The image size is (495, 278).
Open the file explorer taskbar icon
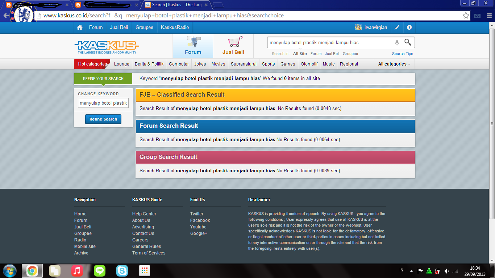pyautogui.click(x=55, y=271)
